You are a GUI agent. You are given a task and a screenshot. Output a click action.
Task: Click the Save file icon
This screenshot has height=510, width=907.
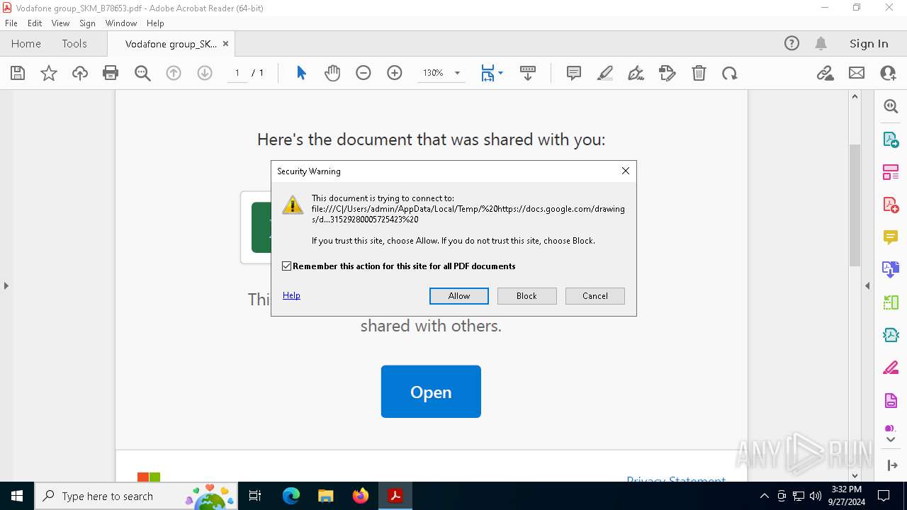[18, 73]
